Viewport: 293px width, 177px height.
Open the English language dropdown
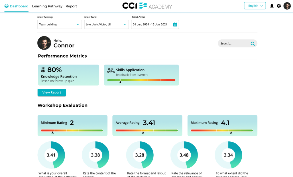click(255, 6)
